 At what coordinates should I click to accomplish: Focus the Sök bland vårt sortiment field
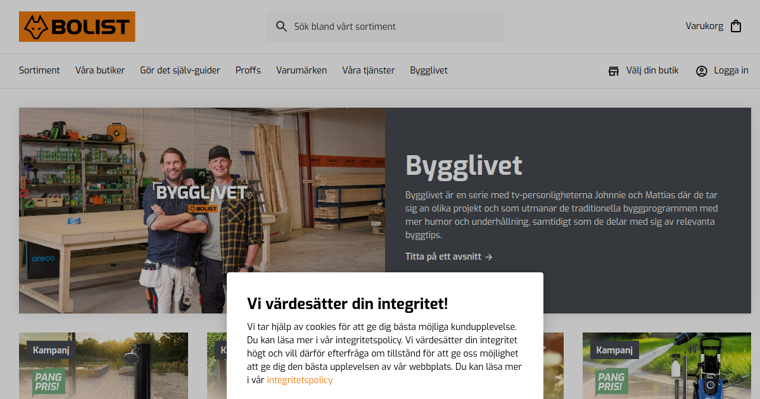coord(385,27)
